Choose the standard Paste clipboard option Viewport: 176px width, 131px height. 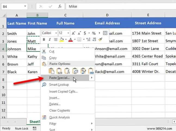(x=51, y=71)
